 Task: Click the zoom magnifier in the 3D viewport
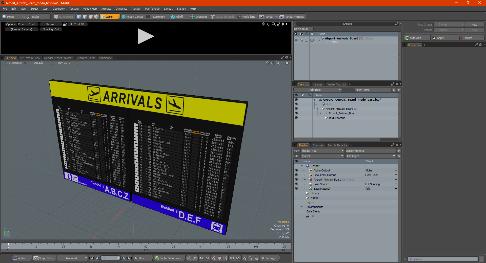[x=278, y=63]
